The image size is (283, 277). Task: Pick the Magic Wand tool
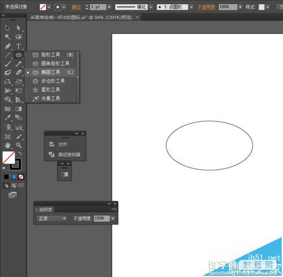(x=8, y=37)
